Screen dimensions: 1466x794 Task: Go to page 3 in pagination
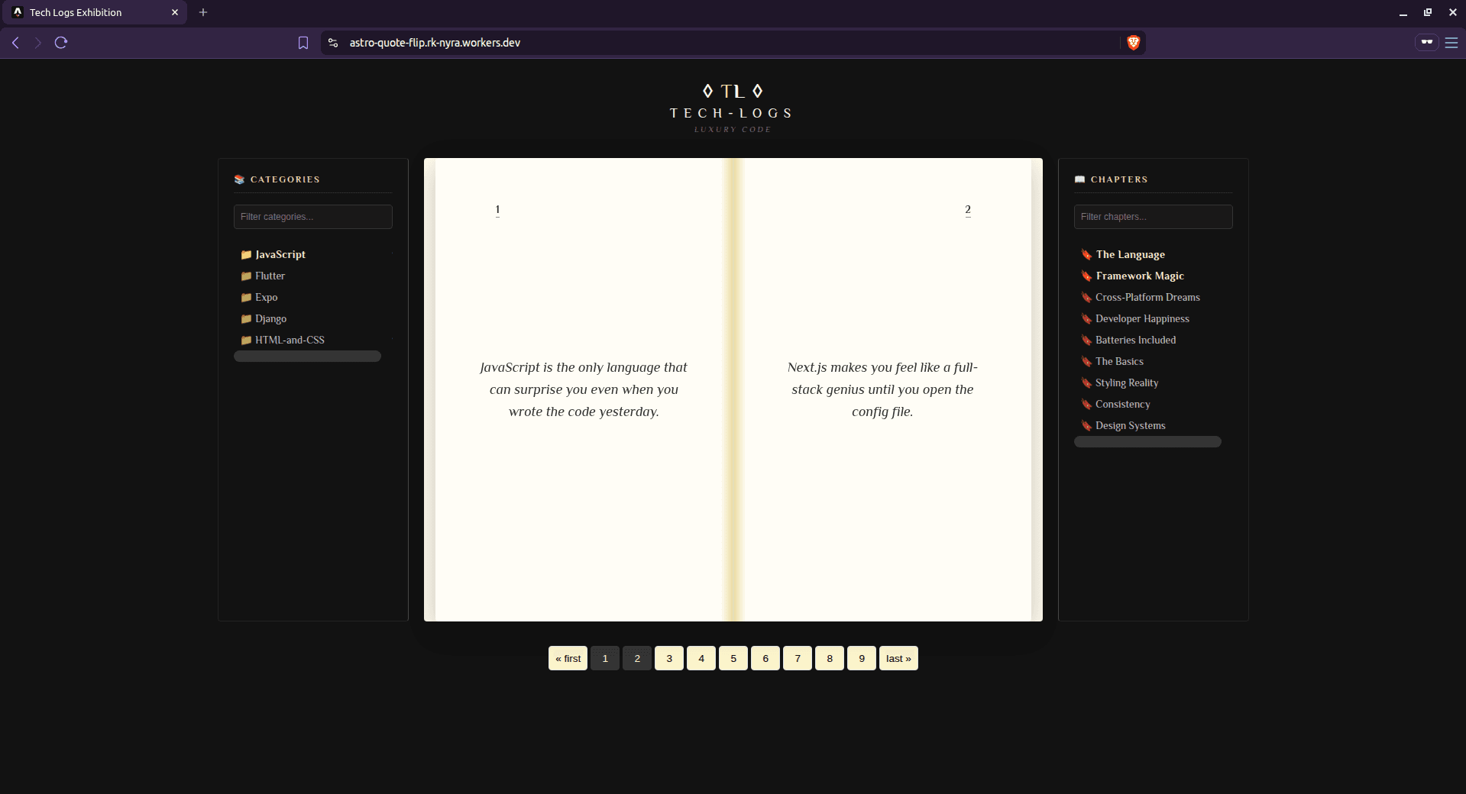coord(669,658)
